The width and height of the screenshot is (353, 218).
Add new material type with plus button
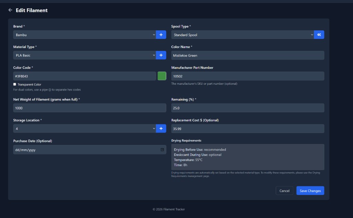161,55
